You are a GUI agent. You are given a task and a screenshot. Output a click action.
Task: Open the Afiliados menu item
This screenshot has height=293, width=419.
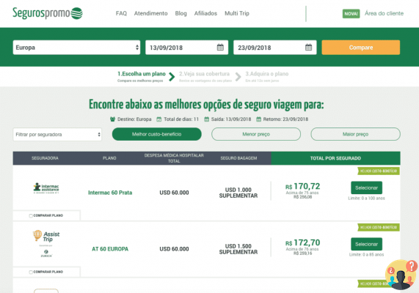tap(205, 13)
